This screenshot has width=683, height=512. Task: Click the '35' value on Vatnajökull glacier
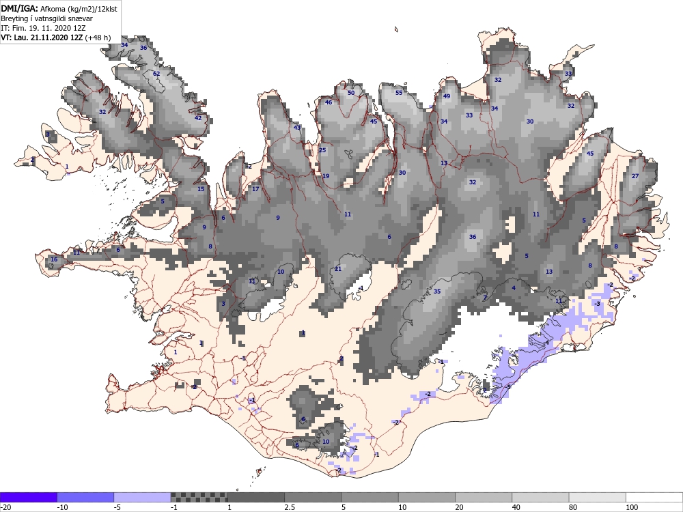(437, 291)
